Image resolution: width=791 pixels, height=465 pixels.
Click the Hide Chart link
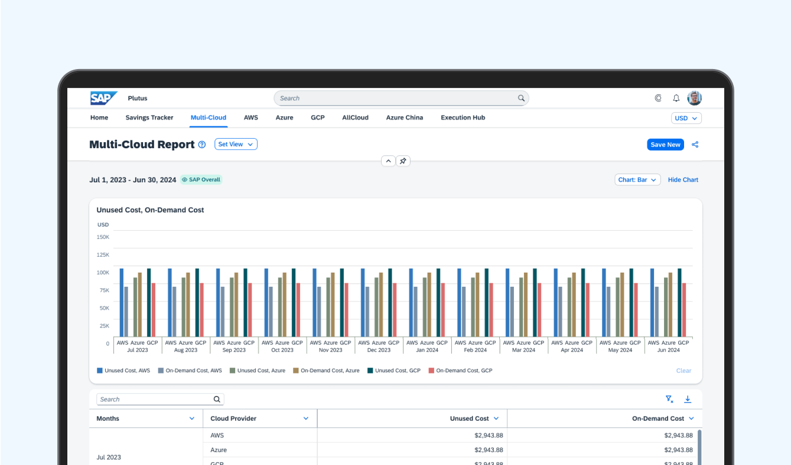click(x=683, y=180)
